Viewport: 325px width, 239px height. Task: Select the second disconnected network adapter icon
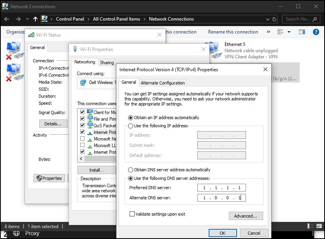[x=14, y=72]
